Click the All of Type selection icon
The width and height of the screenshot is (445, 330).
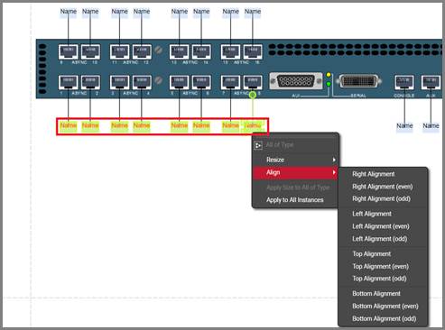(258, 146)
